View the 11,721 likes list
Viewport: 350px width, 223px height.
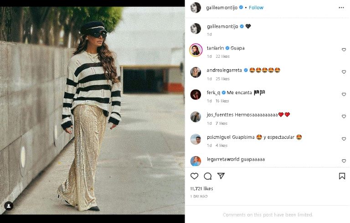pos(201,188)
